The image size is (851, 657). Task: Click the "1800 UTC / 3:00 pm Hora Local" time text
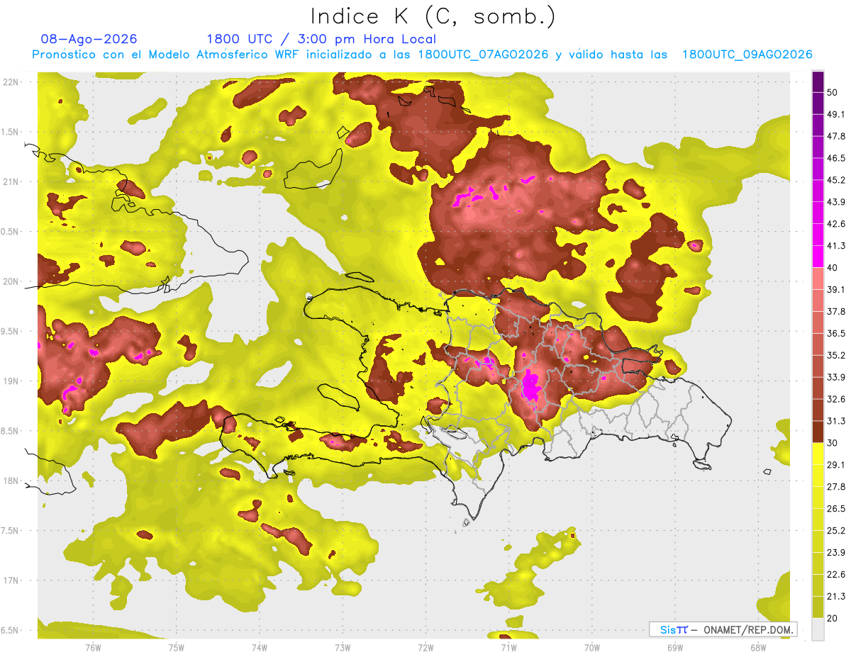click(321, 39)
